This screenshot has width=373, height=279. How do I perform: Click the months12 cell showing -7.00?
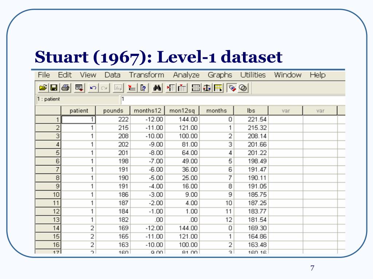(x=148, y=161)
